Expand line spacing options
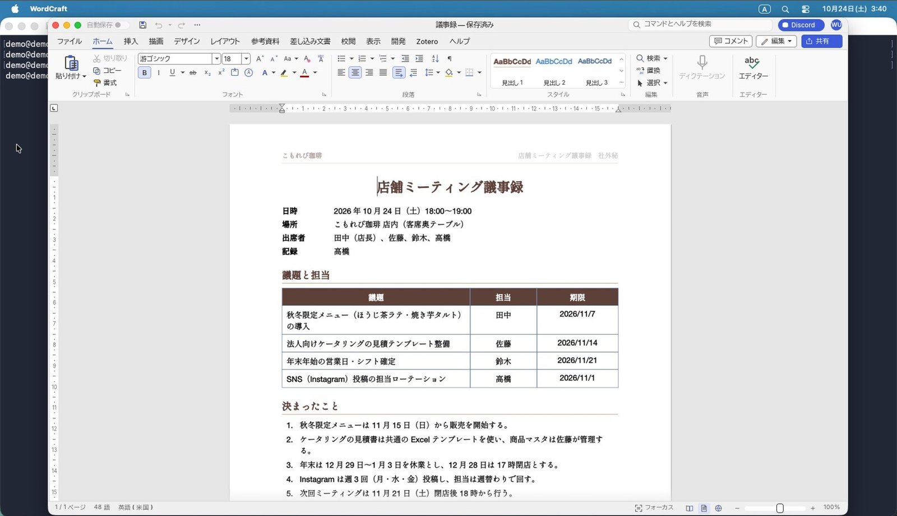Image resolution: width=897 pixels, height=516 pixels. [438, 72]
